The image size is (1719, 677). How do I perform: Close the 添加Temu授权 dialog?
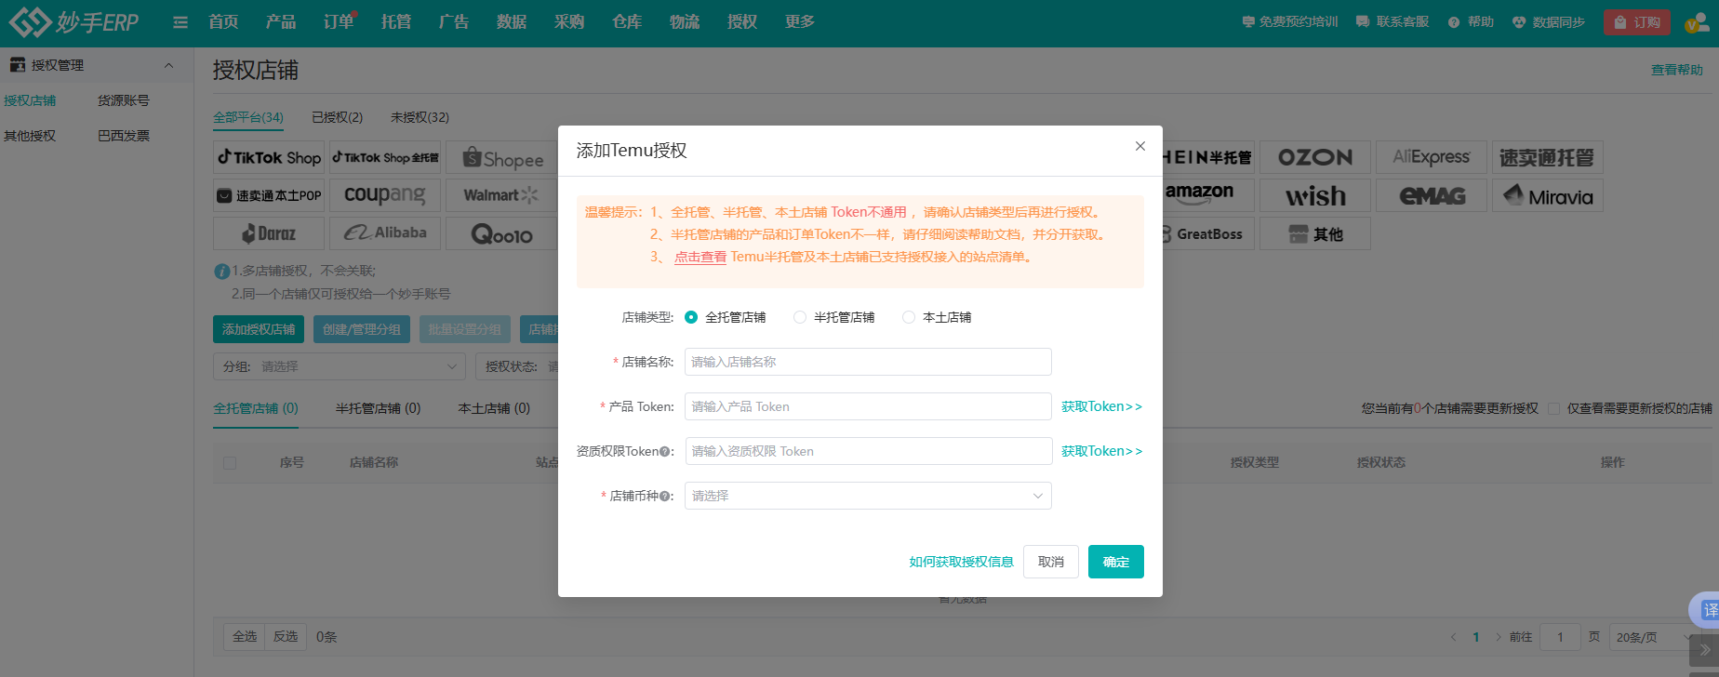(x=1139, y=146)
